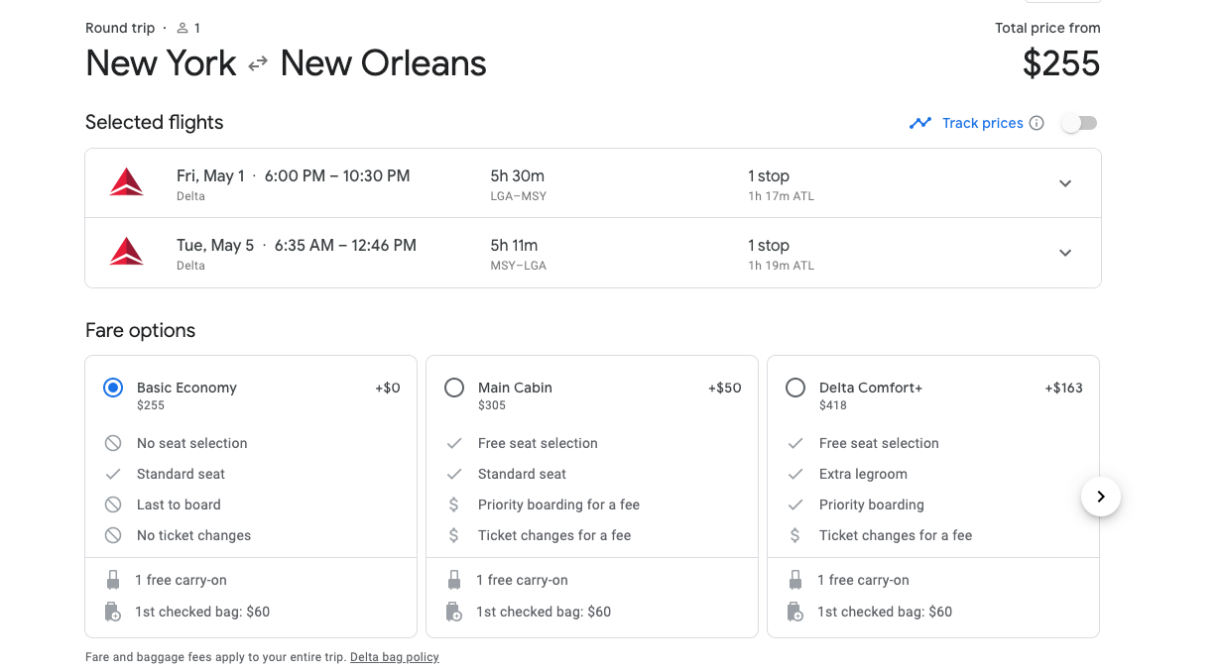Select the Basic Economy fare radio button
The image size is (1222, 672).
(113, 388)
